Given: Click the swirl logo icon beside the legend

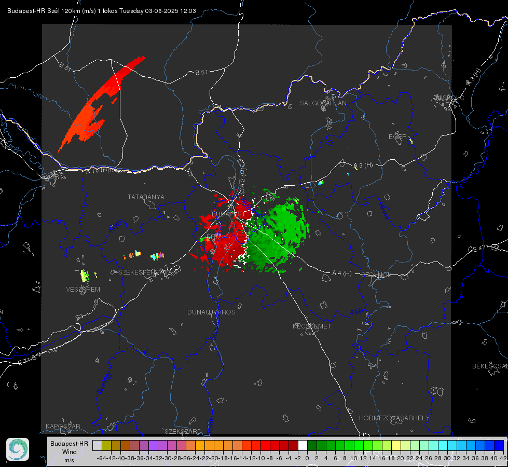Looking at the screenshot, I should point(18,449).
